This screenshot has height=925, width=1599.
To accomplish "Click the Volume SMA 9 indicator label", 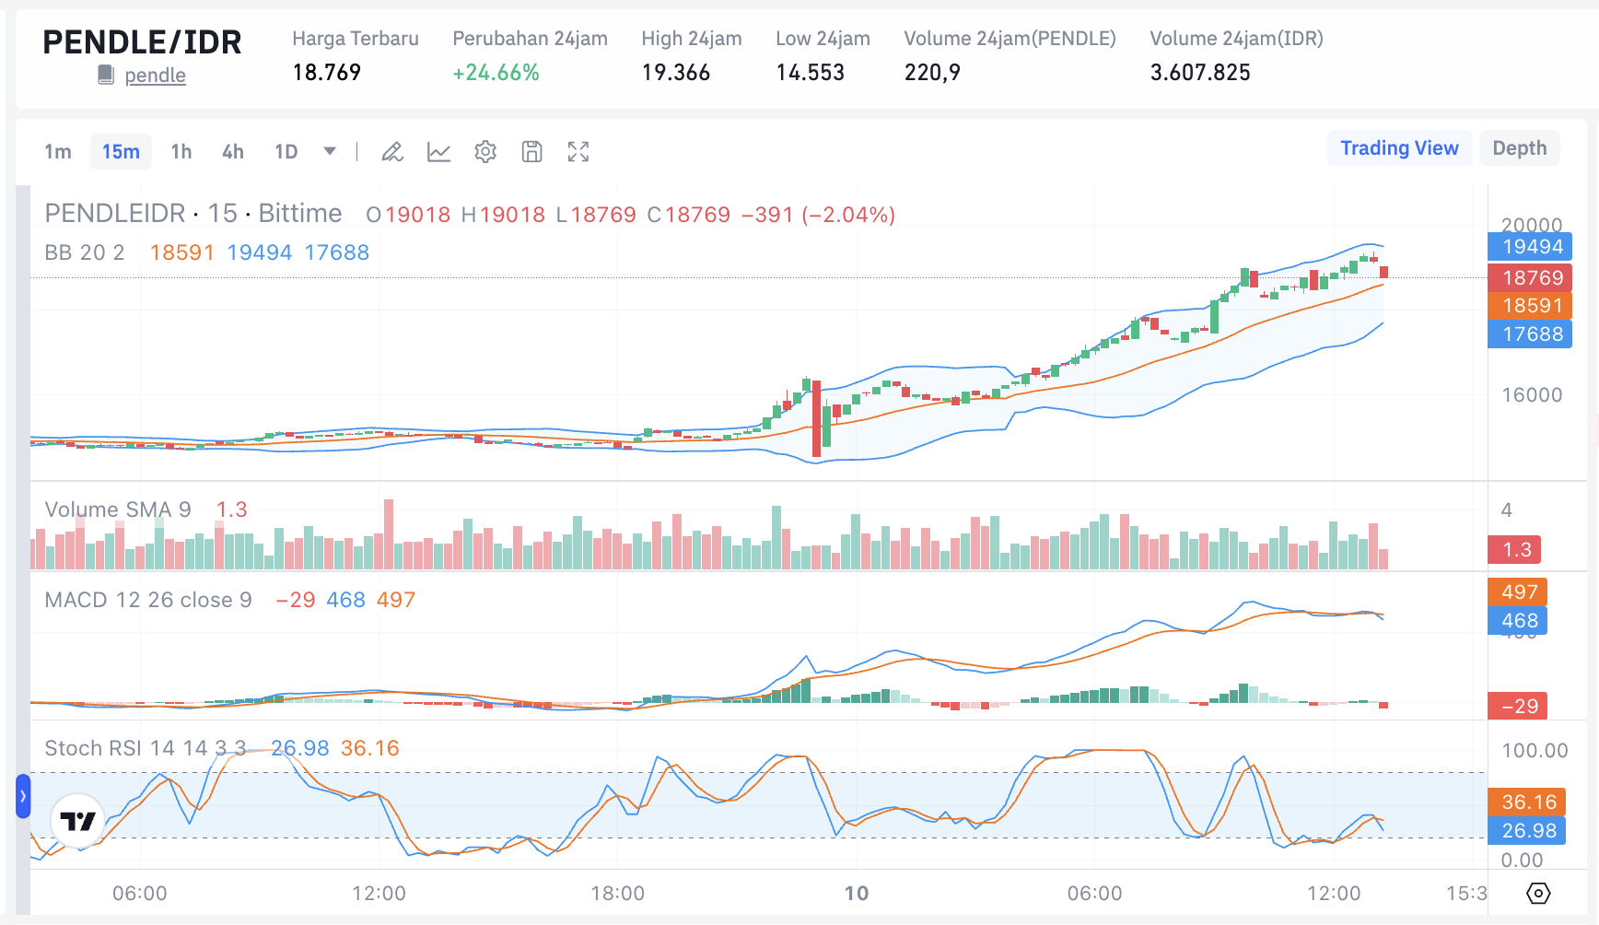I will click(118, 509).
